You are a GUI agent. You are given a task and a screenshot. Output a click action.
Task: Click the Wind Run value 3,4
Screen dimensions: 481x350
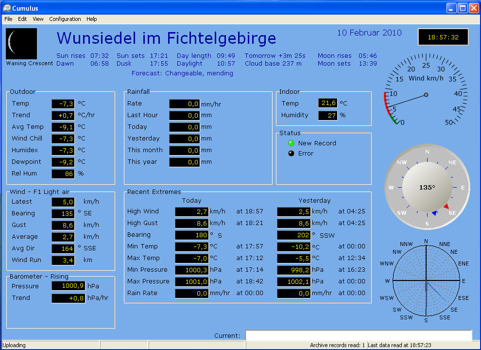[63, 261]
